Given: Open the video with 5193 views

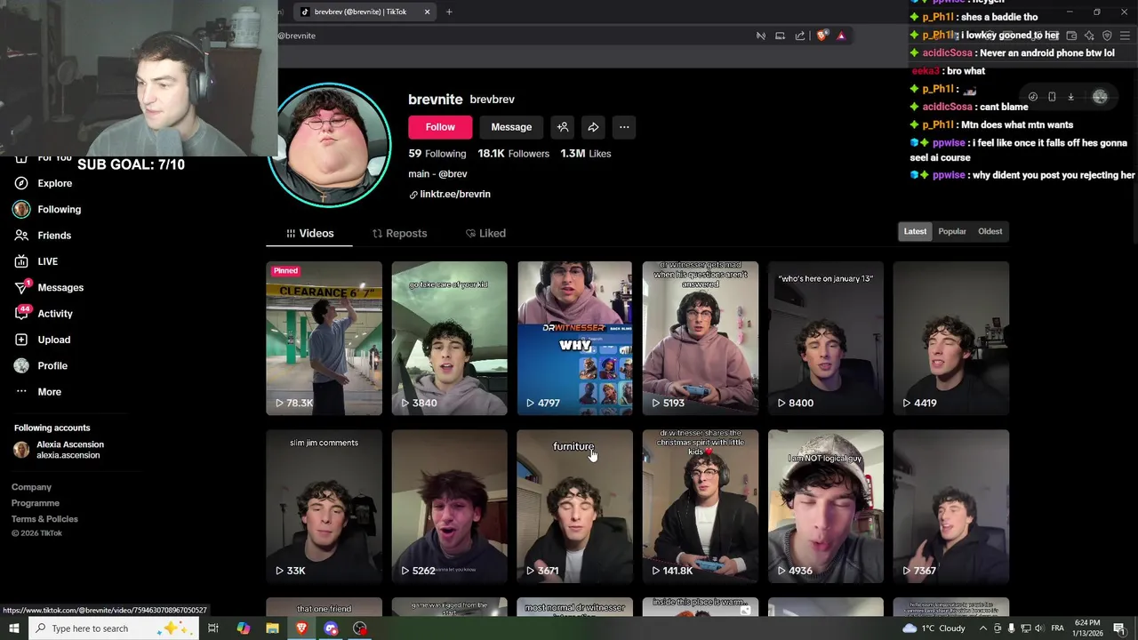Looking at the screenshot, I should point(701,338).
